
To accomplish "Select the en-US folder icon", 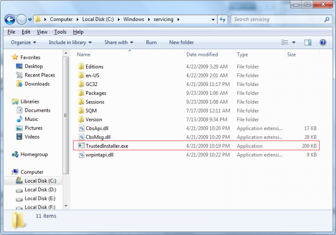I will coord(81,75).
